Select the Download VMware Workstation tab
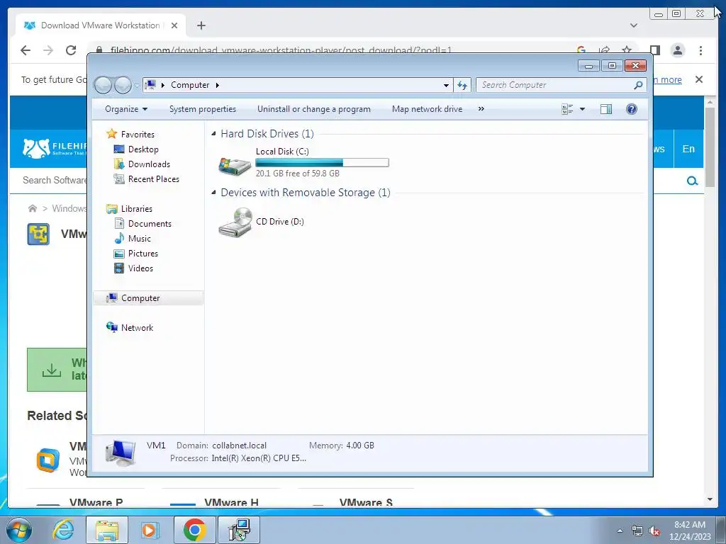Image resolution: width=726 pixels, height=544 pixels. click(101, 25)
